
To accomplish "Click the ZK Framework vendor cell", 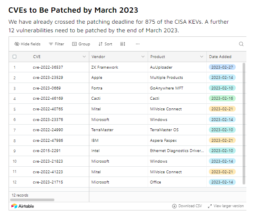I will 118,67.
